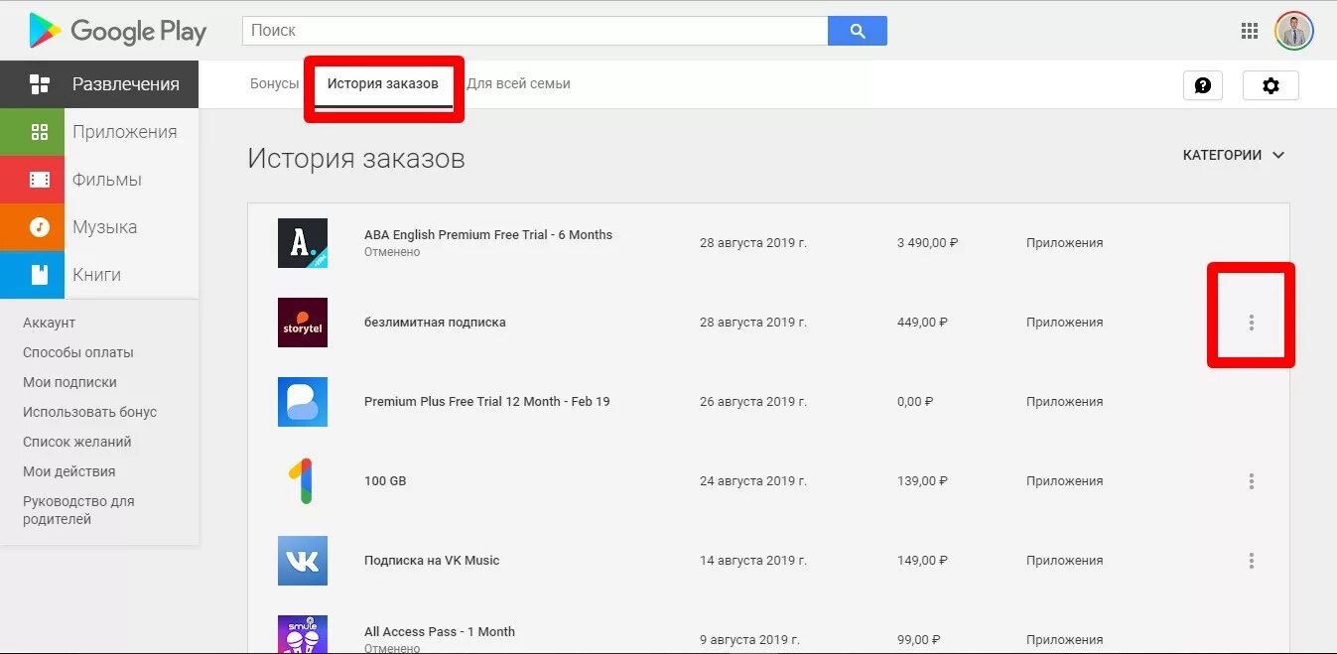Open the Google apps grid

coord(1250,31)
